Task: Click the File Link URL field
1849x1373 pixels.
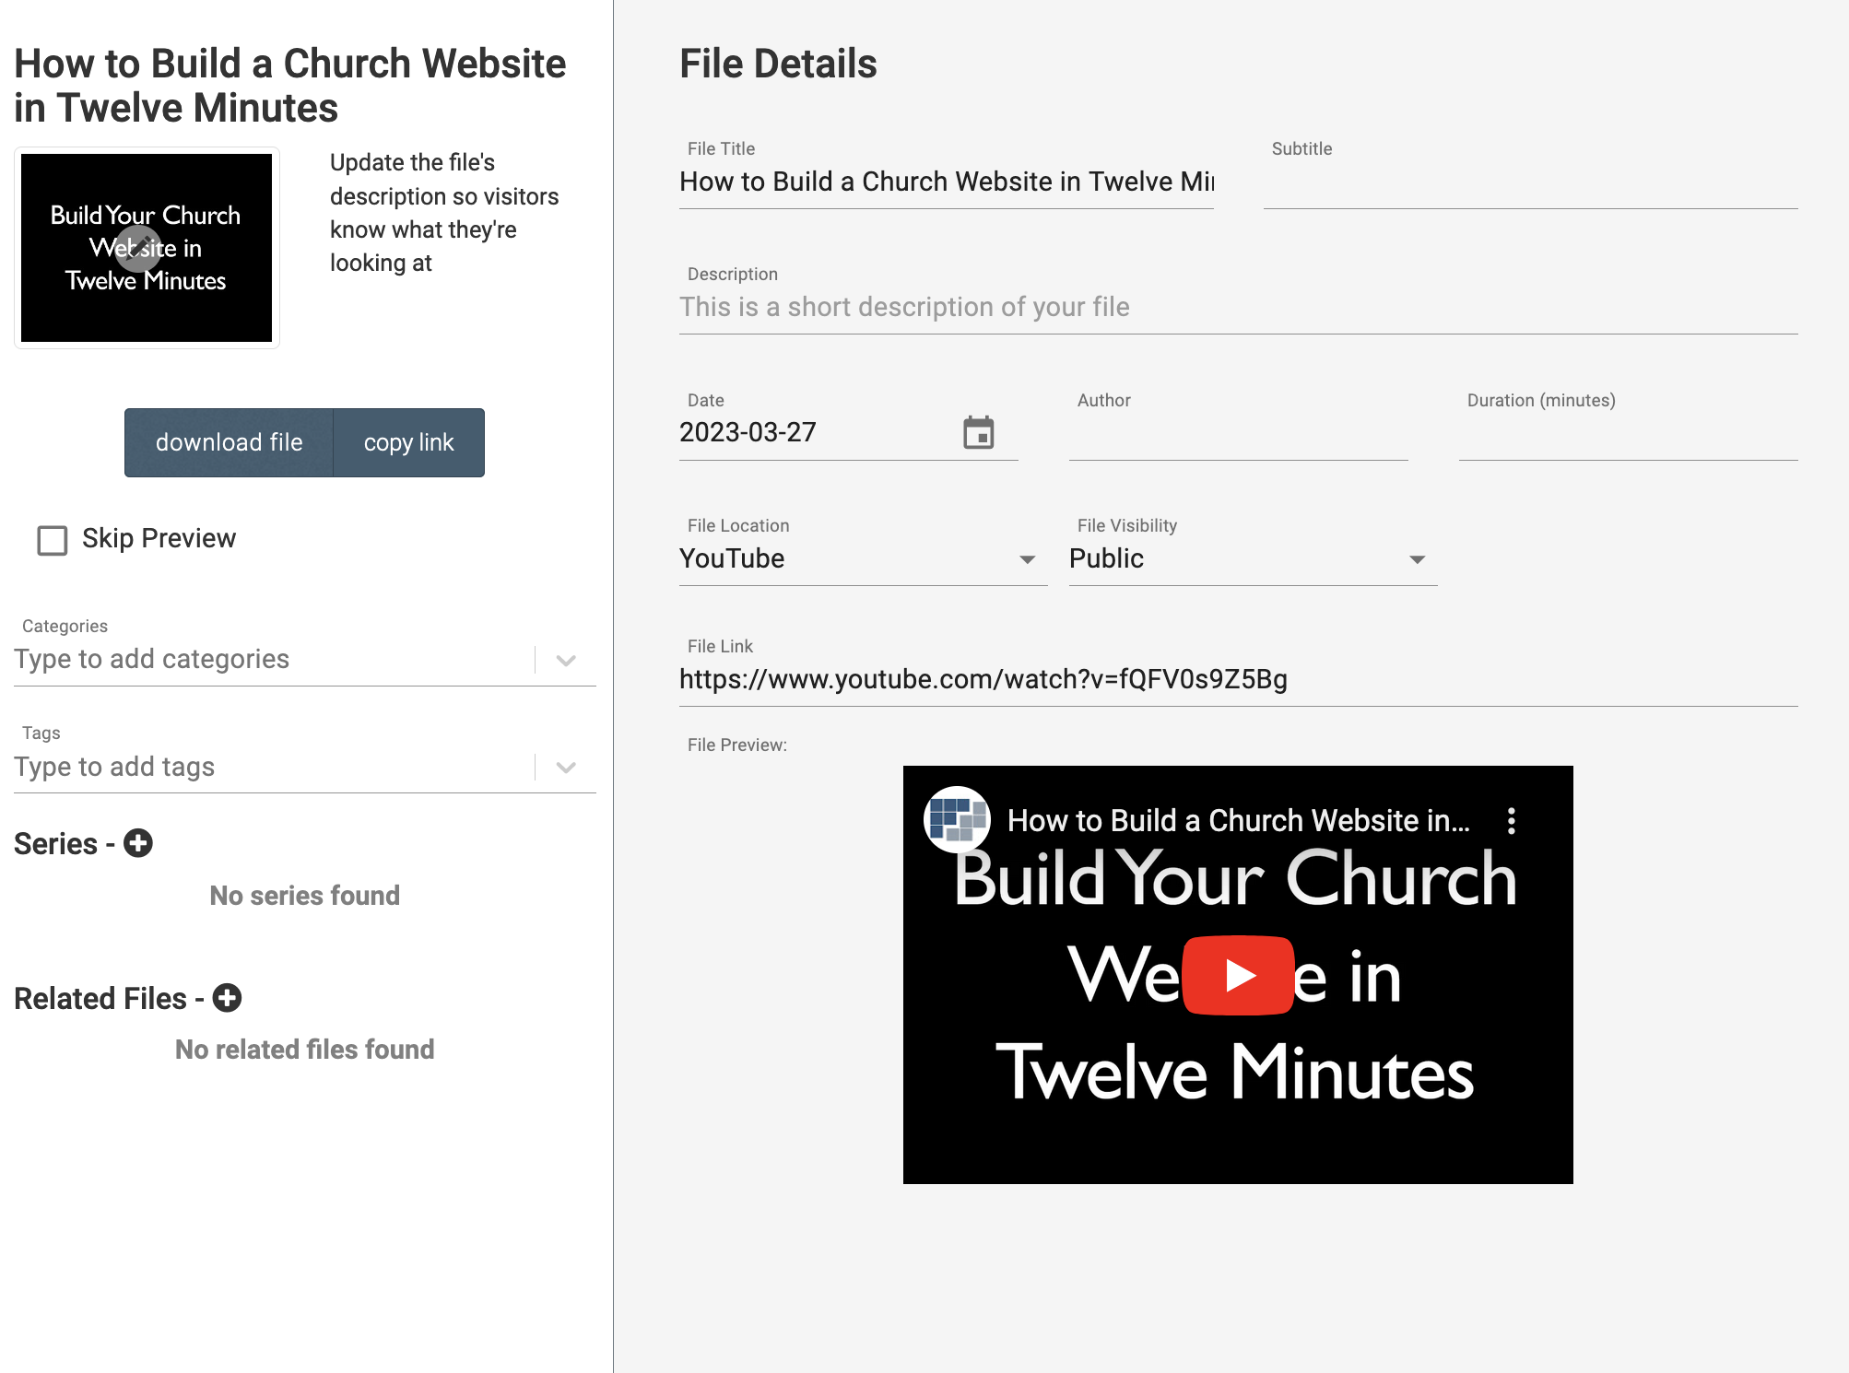Action: click(x=1237, y=680)
